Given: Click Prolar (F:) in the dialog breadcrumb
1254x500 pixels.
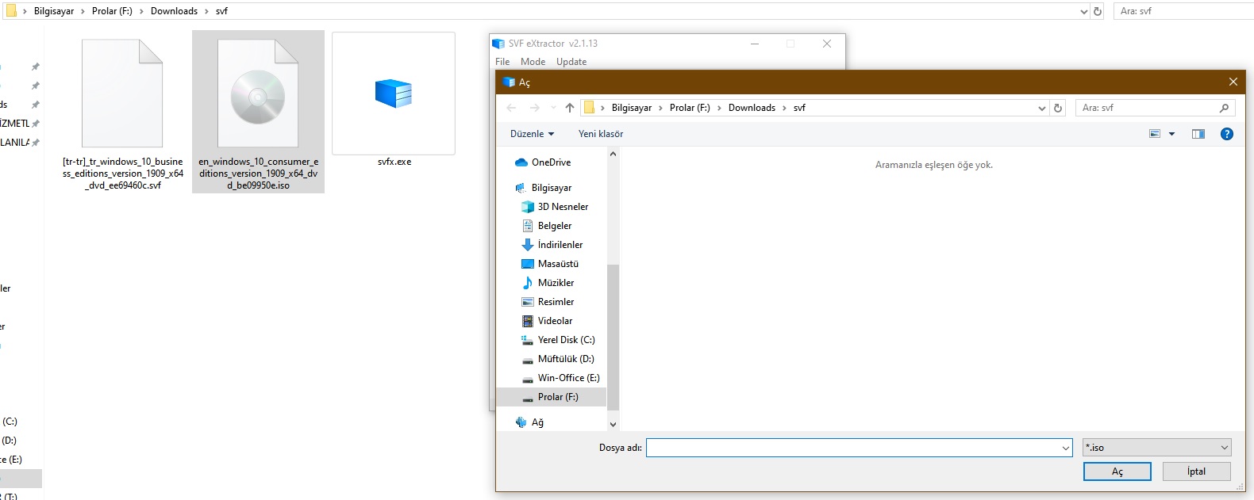Looking at the screenshot, I should pos(690,108).
